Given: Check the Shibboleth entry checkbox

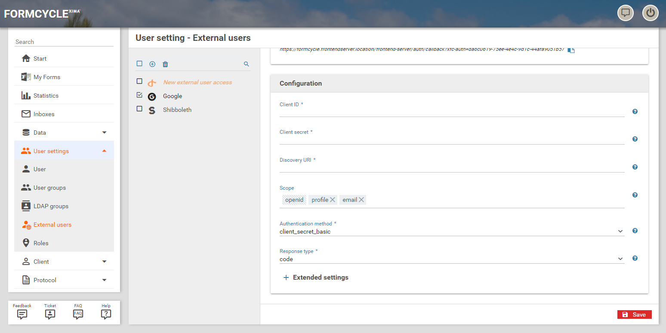Looking at the screenshot, I should coord(139,109).
